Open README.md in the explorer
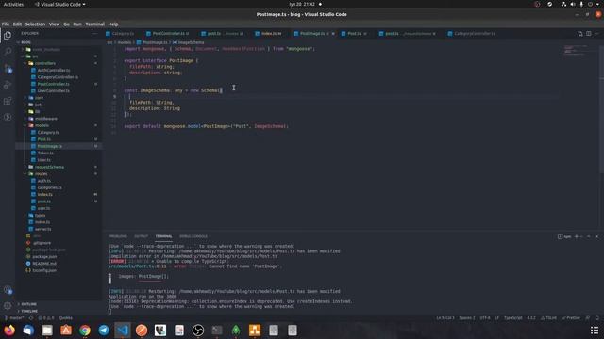The width and height of the screenshot is (604, 339). (x=44, y=264)
